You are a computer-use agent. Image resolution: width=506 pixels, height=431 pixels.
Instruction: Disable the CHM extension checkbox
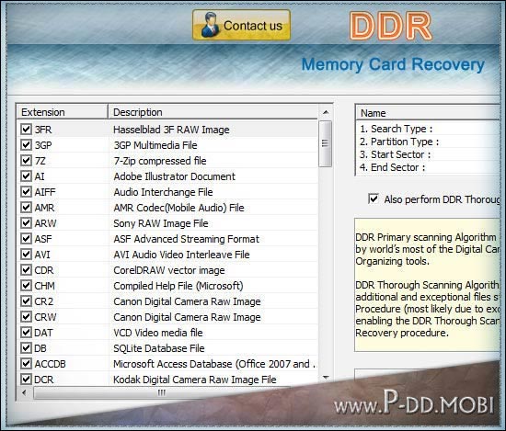point(26,286)
